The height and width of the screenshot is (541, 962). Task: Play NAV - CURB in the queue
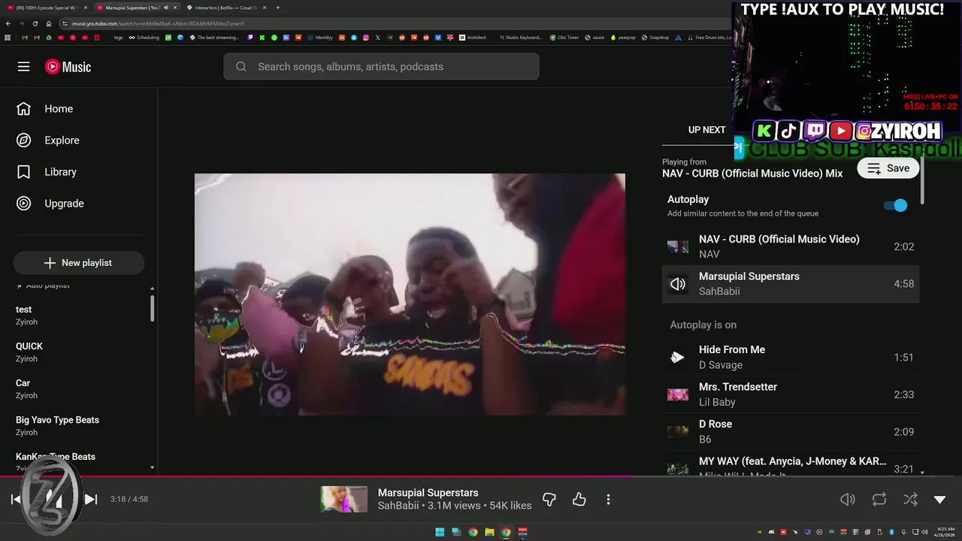tap(791, 246)
